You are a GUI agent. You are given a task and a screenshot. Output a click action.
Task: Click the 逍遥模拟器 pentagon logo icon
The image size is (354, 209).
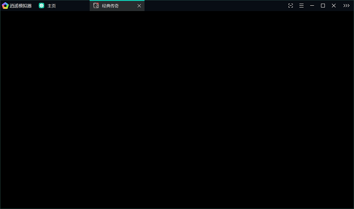(5, 6)
